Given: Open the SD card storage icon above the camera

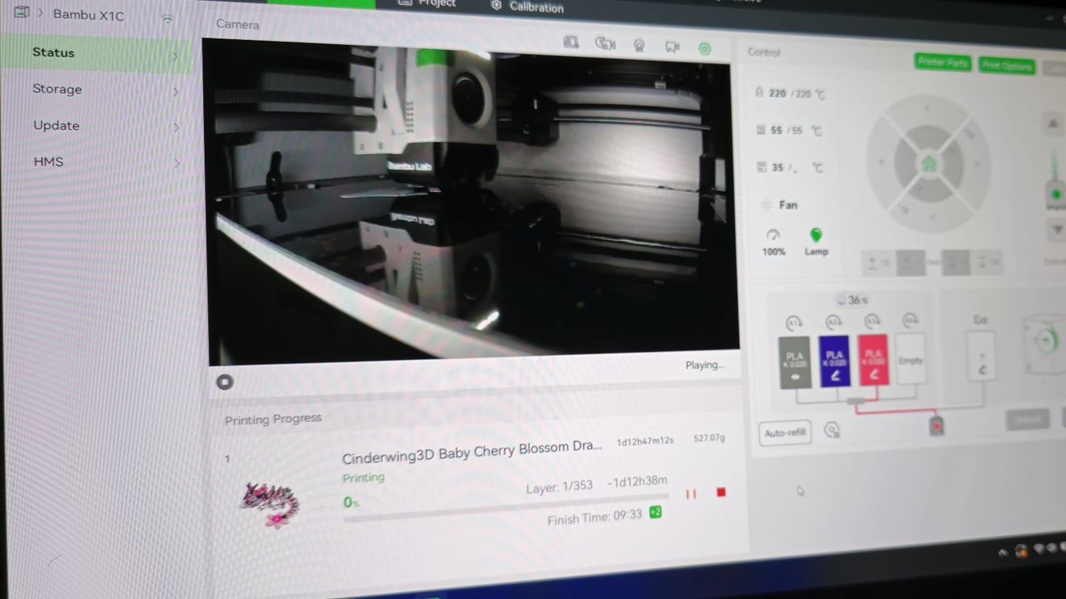Looking at the screenshot, I should 570,42.
